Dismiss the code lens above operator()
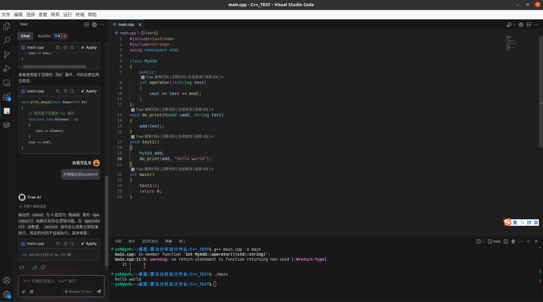This screenshot has width=543, height=302. [x=222, y=77]
